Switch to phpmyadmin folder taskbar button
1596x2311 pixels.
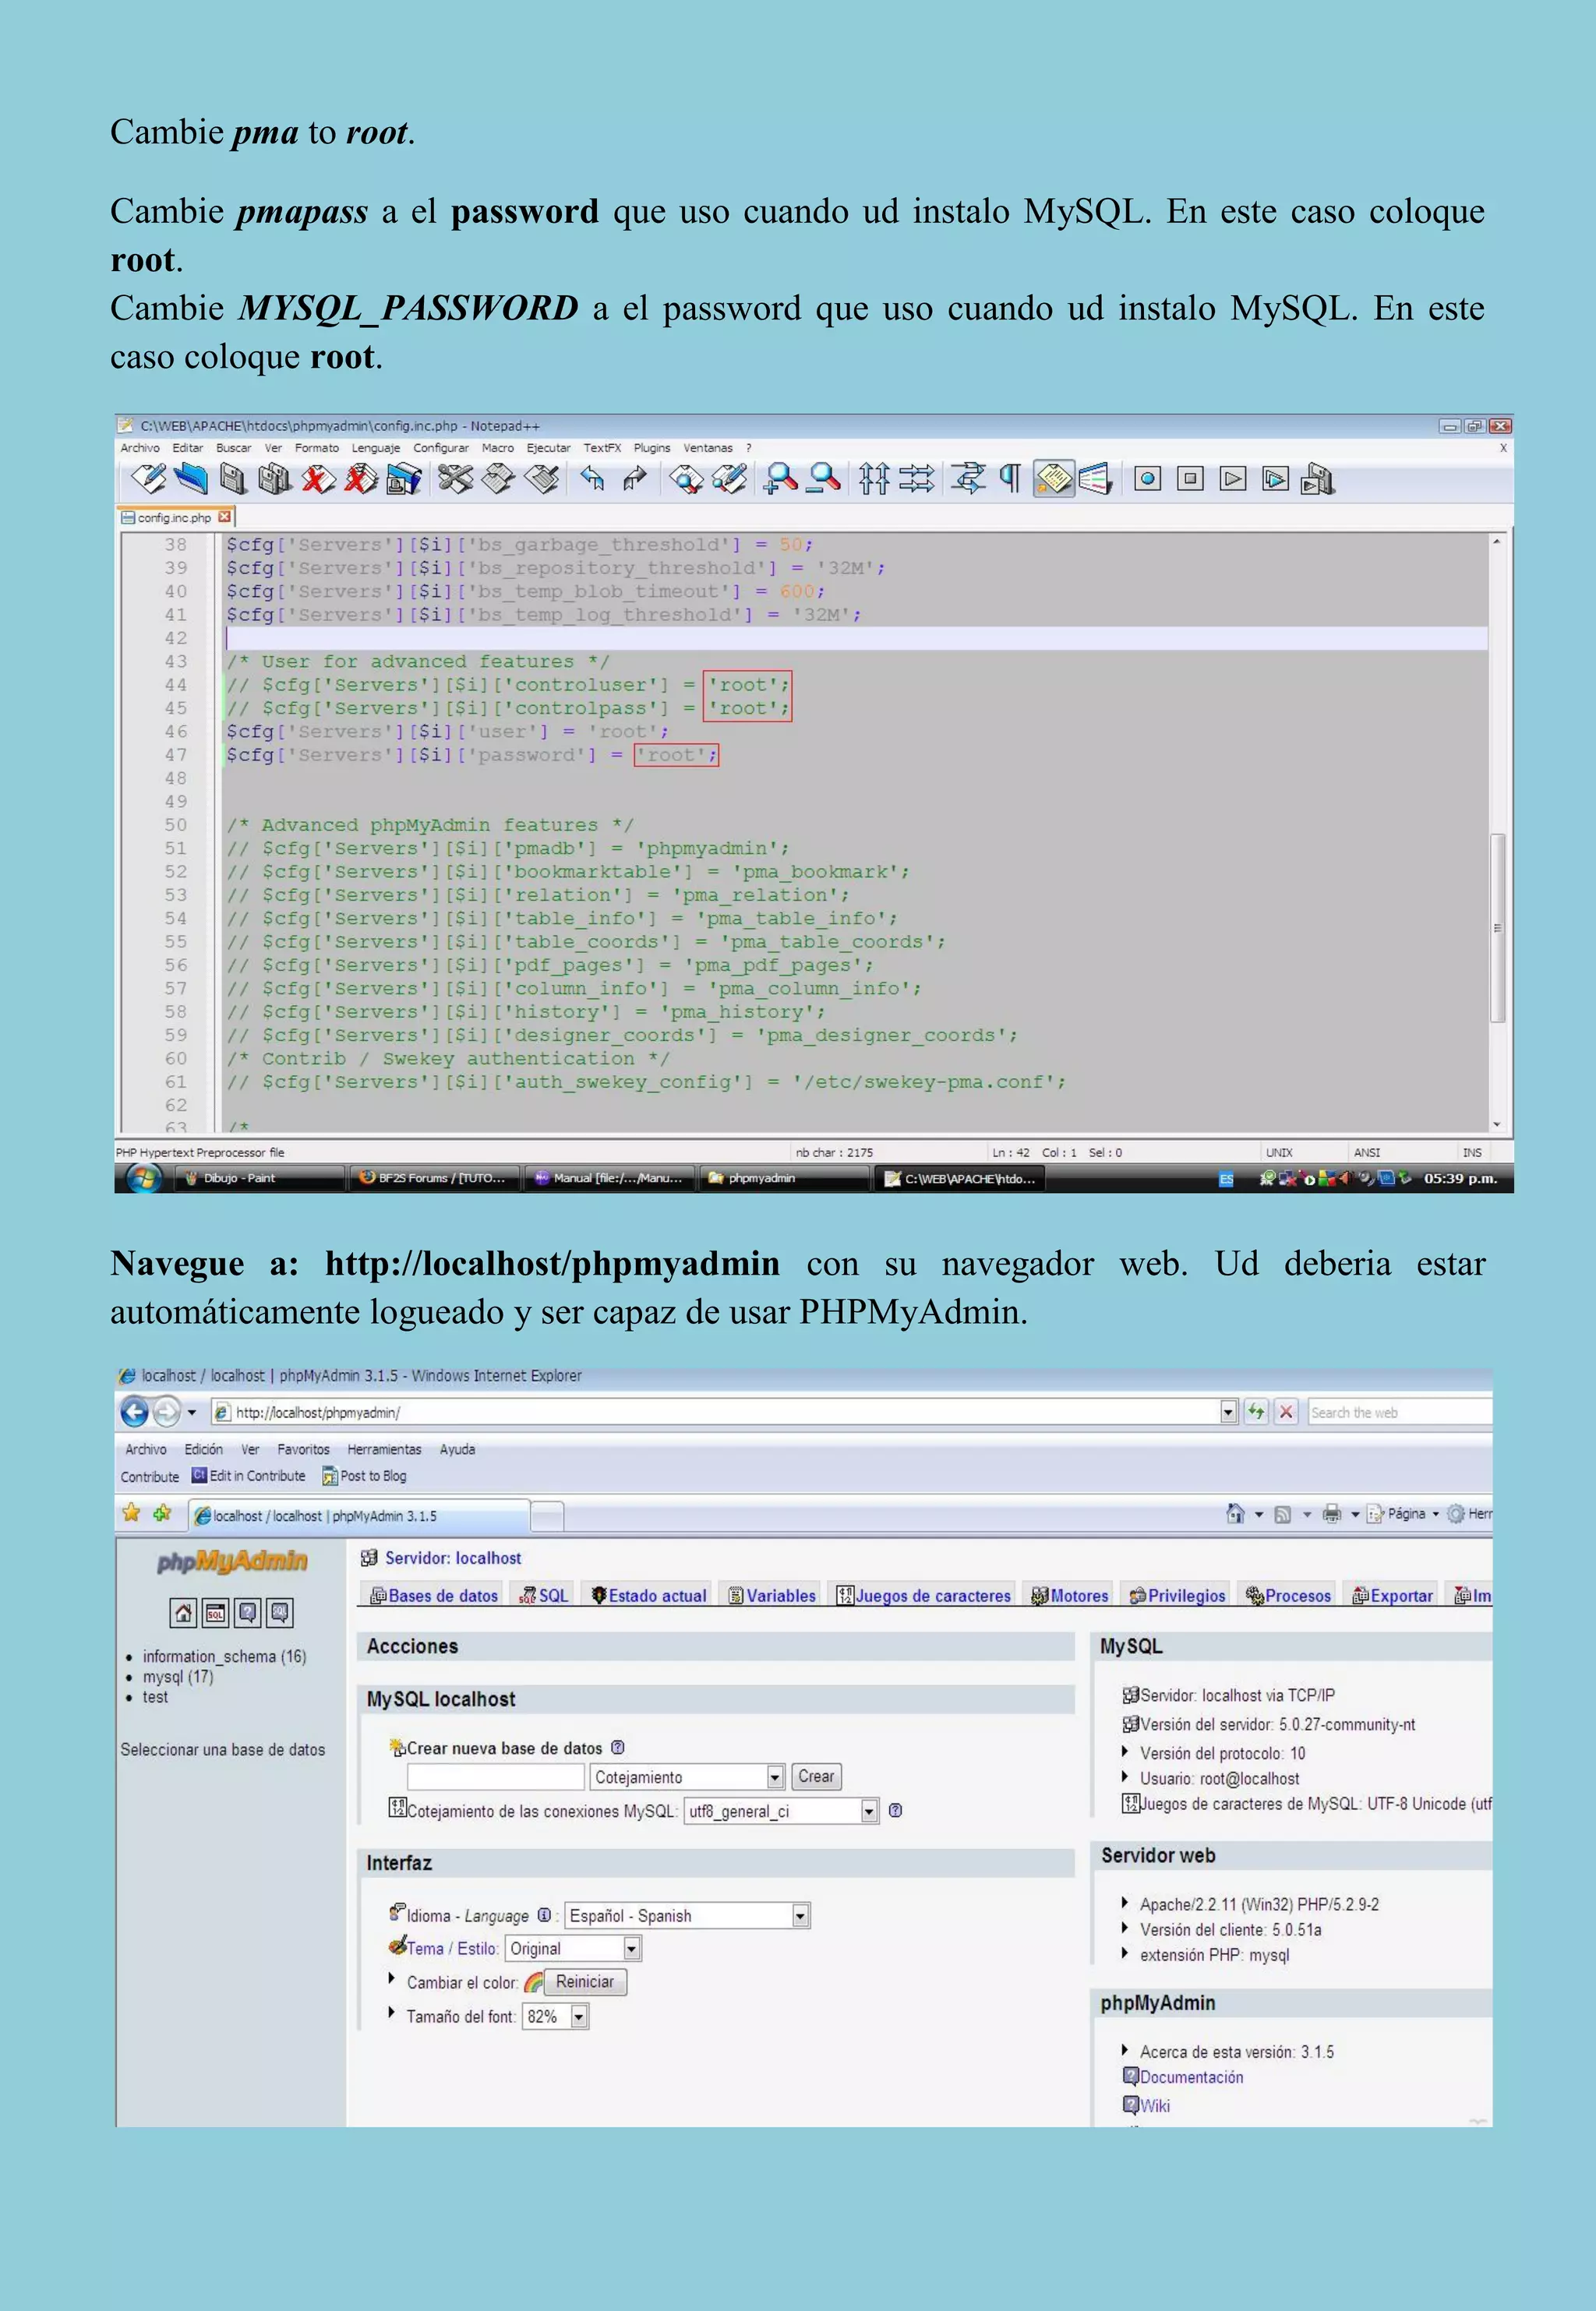coord(783,1179)
